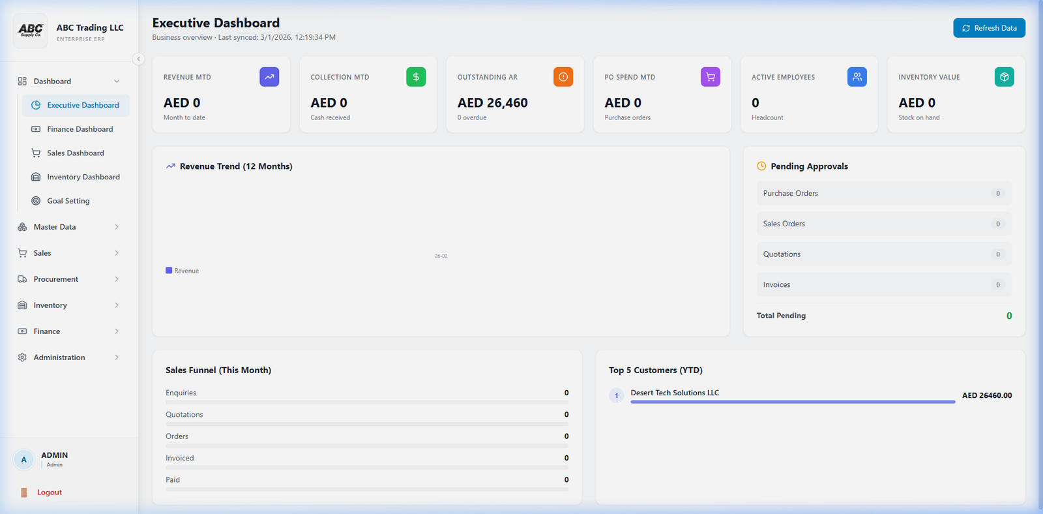
Task: Open pending Invoices row
Action: (x=884, y=284)
